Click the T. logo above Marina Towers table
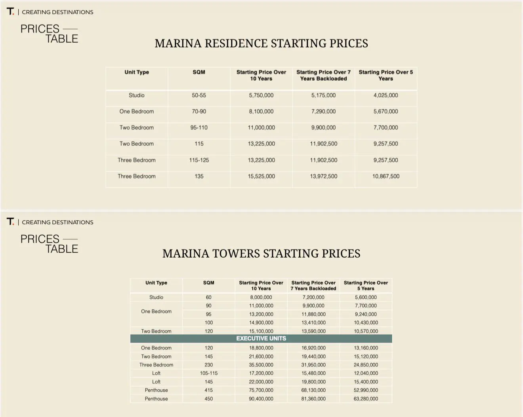Viewport: 523px width, 417px height. point(10,222)
